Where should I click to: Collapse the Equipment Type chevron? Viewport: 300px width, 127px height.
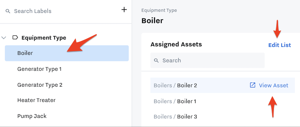point(4,38)
